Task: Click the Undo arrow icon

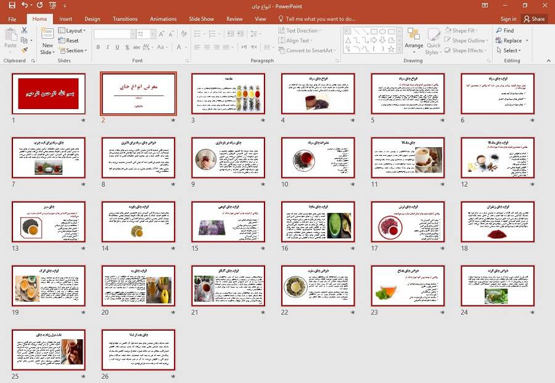Action: pos(25,5)
